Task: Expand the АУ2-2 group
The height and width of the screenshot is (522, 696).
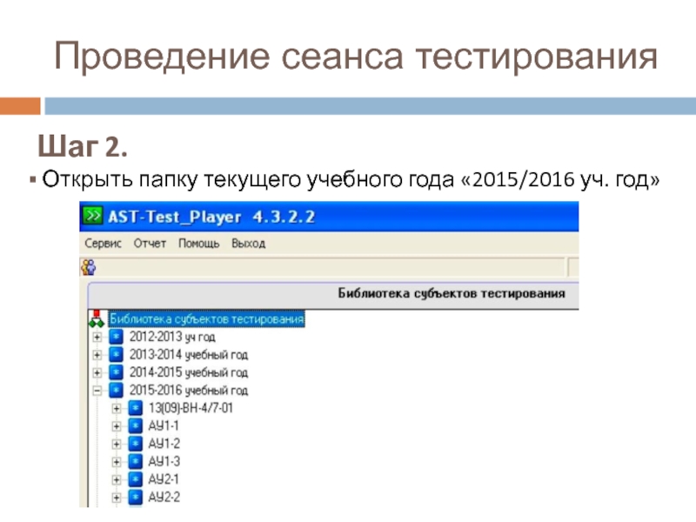Action: point(117,498)
